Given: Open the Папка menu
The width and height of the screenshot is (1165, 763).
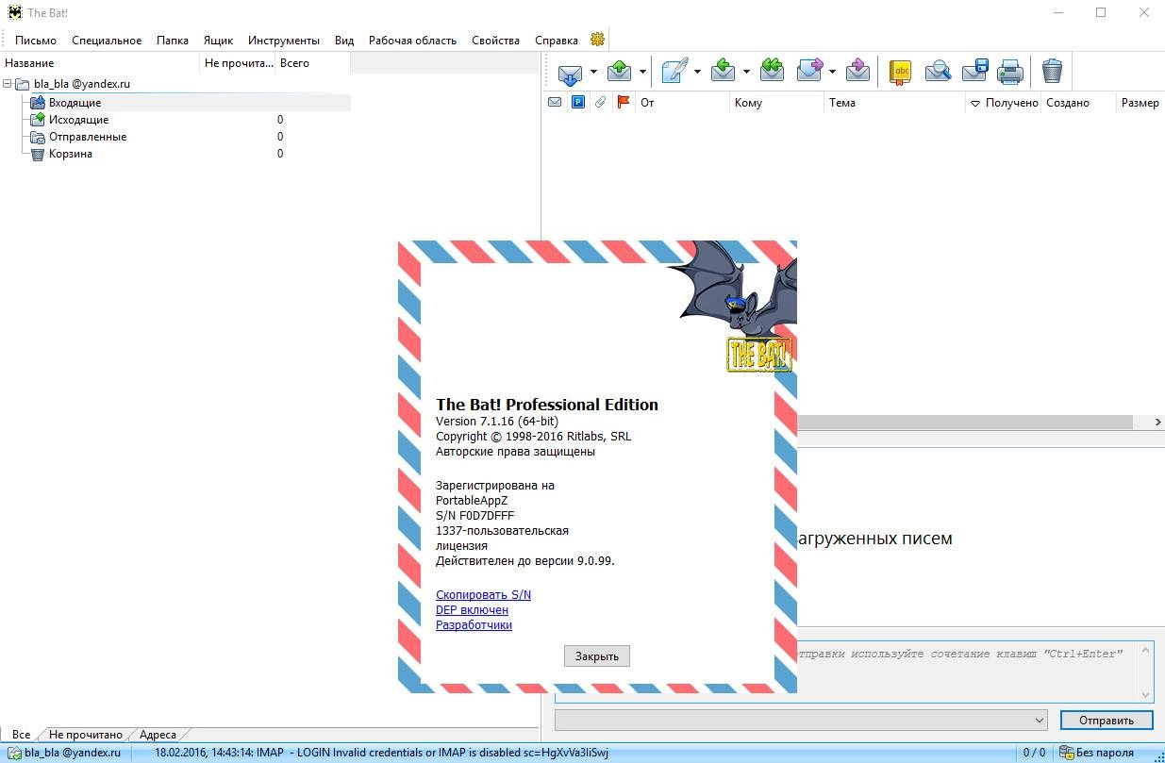Looking at the screenshot, I should [173, 41].
